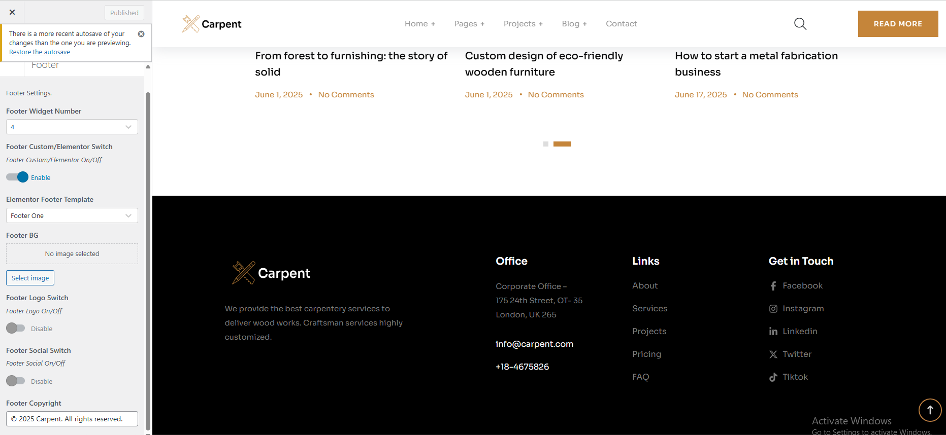Image resolution: width=946 pixels, height=435 pixels.
Task: Click the +18-4675826 phone number
Action: [x=522, y=367]
